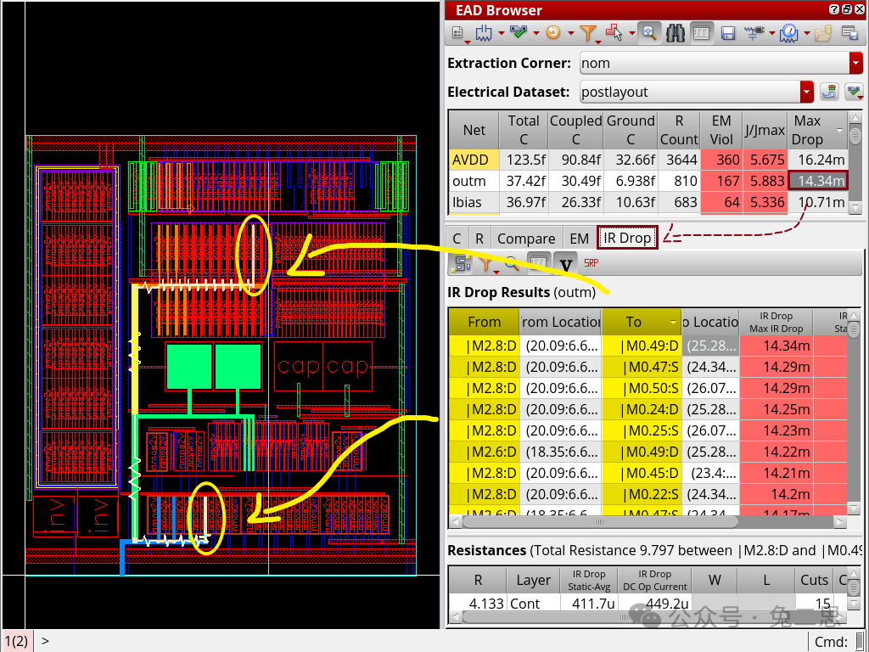Toggle the V voltage display button

pyautogui.click(x=566, y=264)
